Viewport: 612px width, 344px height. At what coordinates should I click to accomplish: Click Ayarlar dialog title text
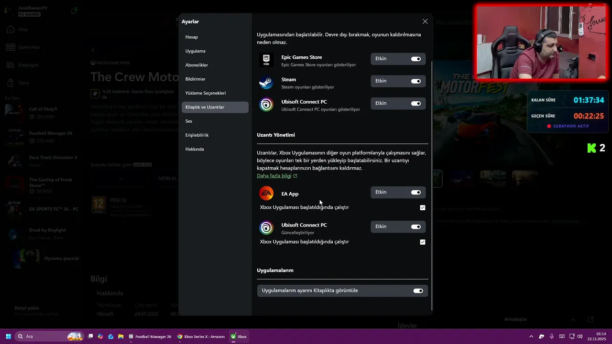coord(190,21)
